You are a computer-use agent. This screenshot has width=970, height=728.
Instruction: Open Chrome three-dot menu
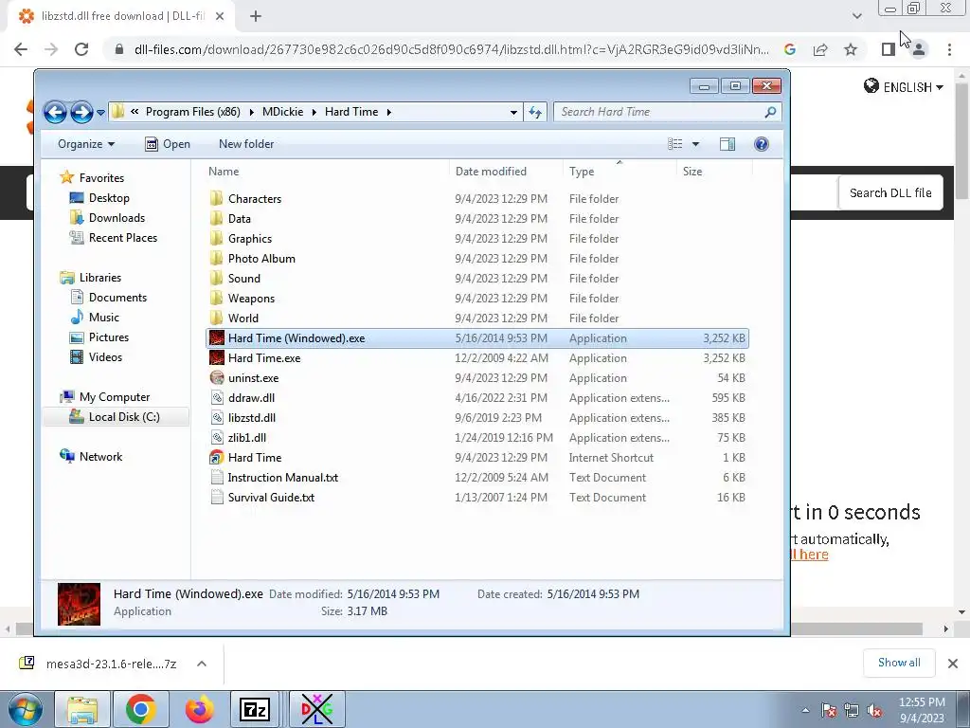(949, 49)
